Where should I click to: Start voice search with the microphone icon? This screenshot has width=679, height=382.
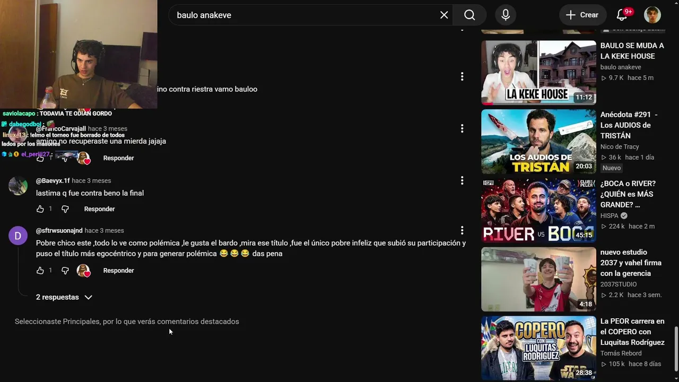(x=506, y=15)
